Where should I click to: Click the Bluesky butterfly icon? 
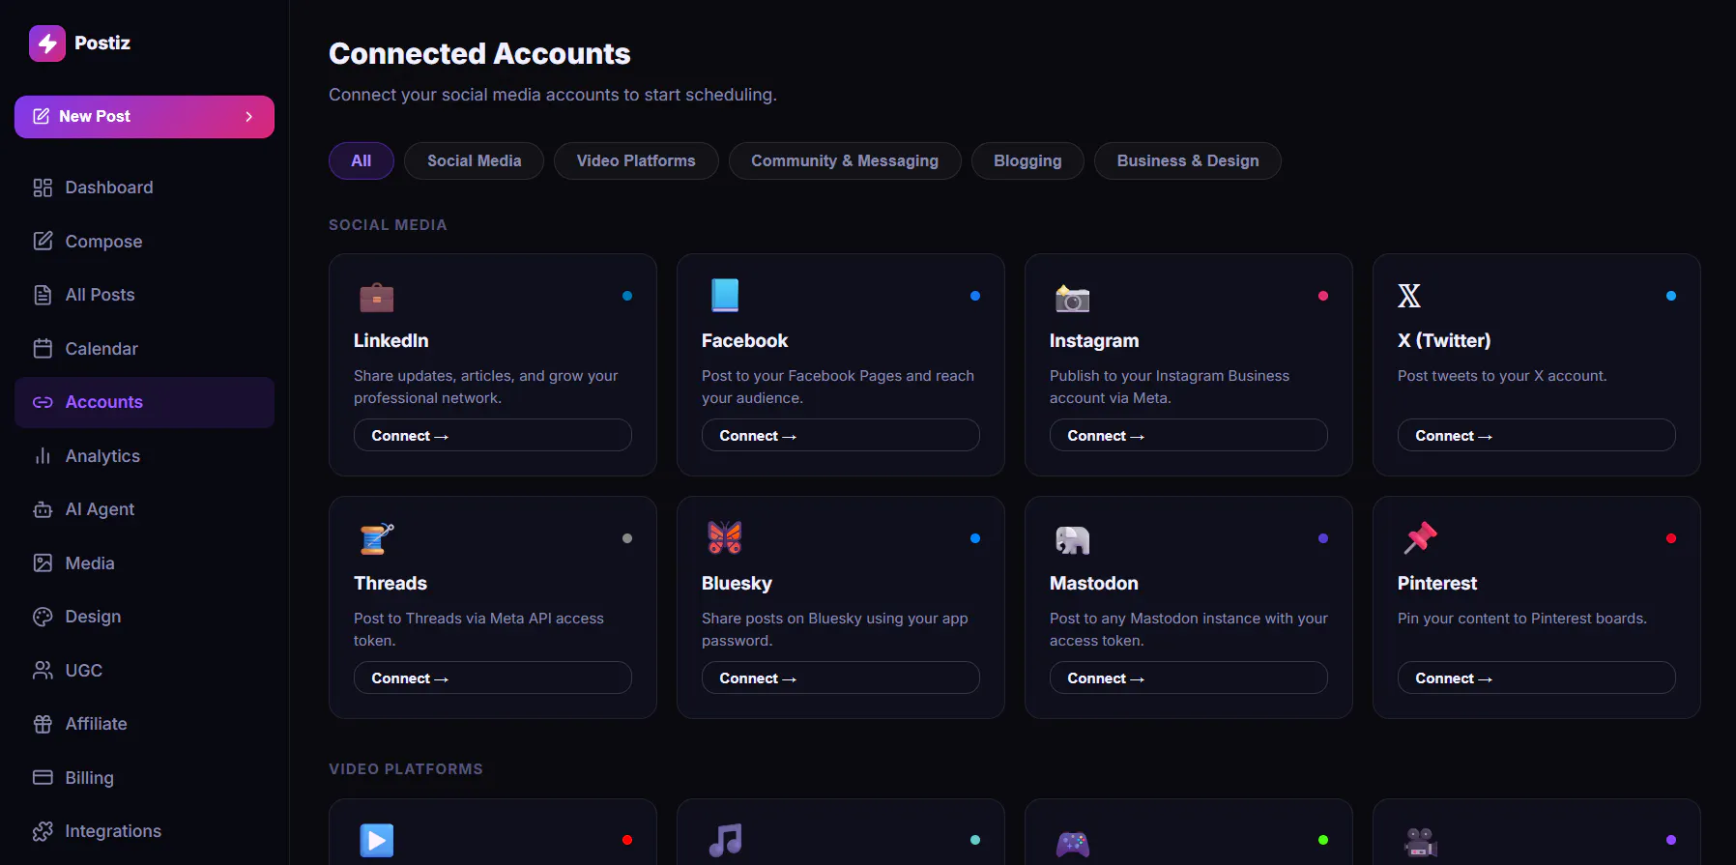[x=725, y=538]
